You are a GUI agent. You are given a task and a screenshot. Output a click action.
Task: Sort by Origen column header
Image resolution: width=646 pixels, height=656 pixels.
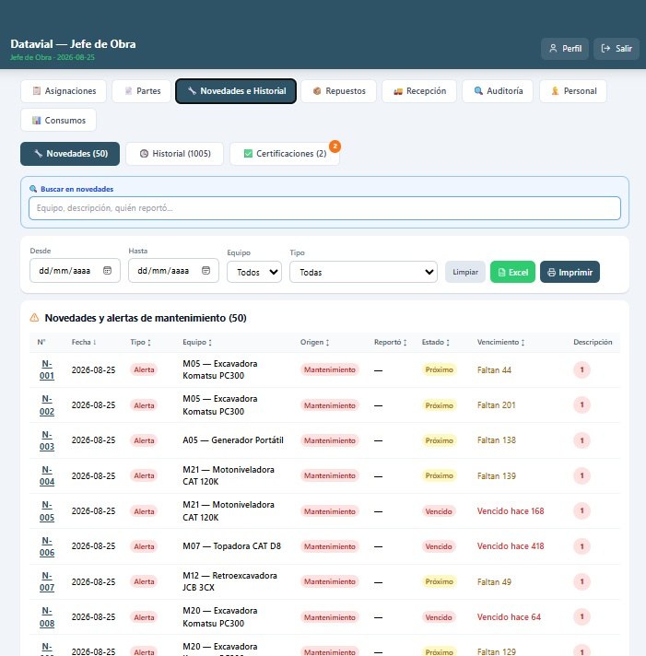tap(314, 342)
